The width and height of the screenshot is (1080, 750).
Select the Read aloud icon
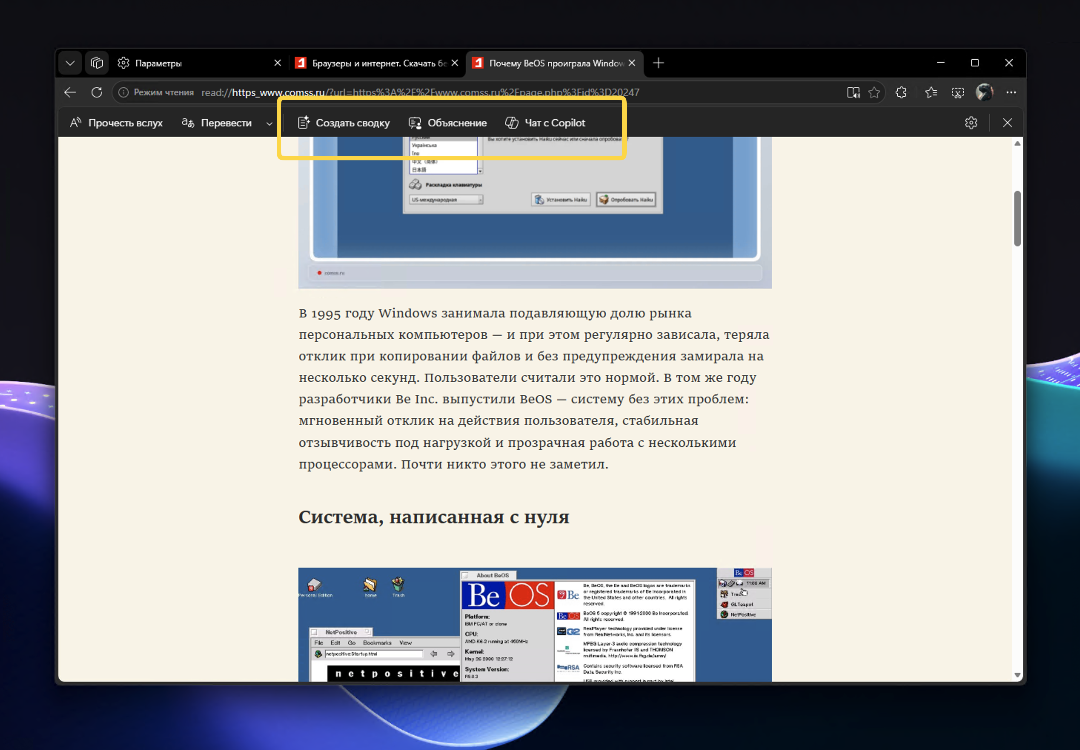click(x=76, y=123)
